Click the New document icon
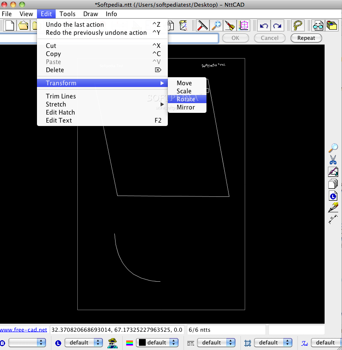This screenshot has width=342, height=350. tap(10, 25)
